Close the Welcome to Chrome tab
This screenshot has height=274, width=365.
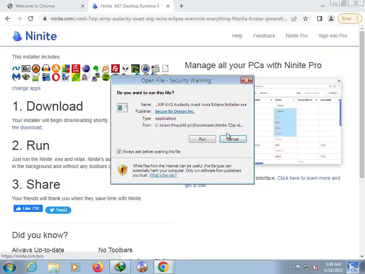point(83,6)
